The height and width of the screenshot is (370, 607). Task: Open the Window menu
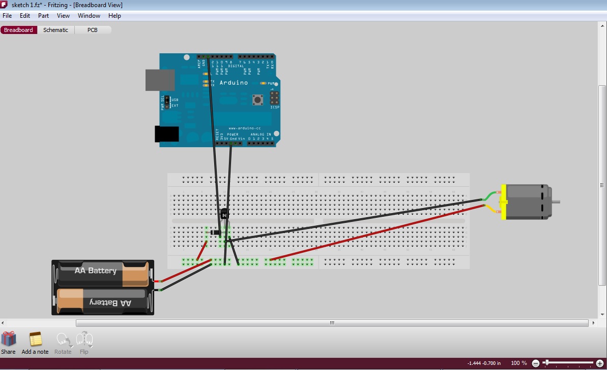coord(89,16)
